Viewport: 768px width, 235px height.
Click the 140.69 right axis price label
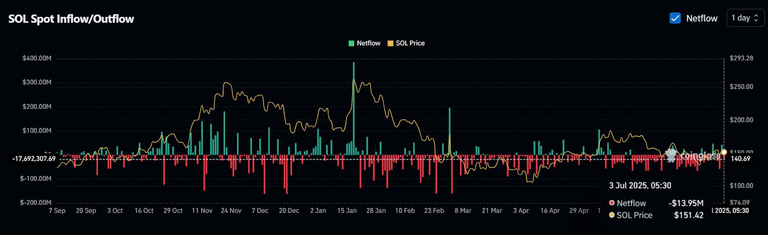point(740,159)
